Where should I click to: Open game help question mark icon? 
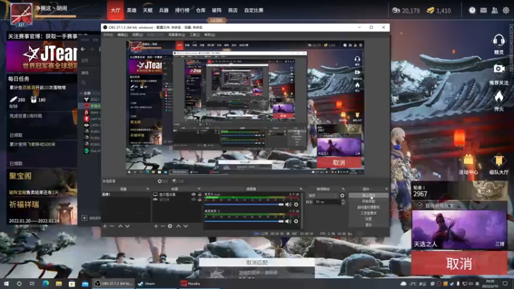[472, 10]
